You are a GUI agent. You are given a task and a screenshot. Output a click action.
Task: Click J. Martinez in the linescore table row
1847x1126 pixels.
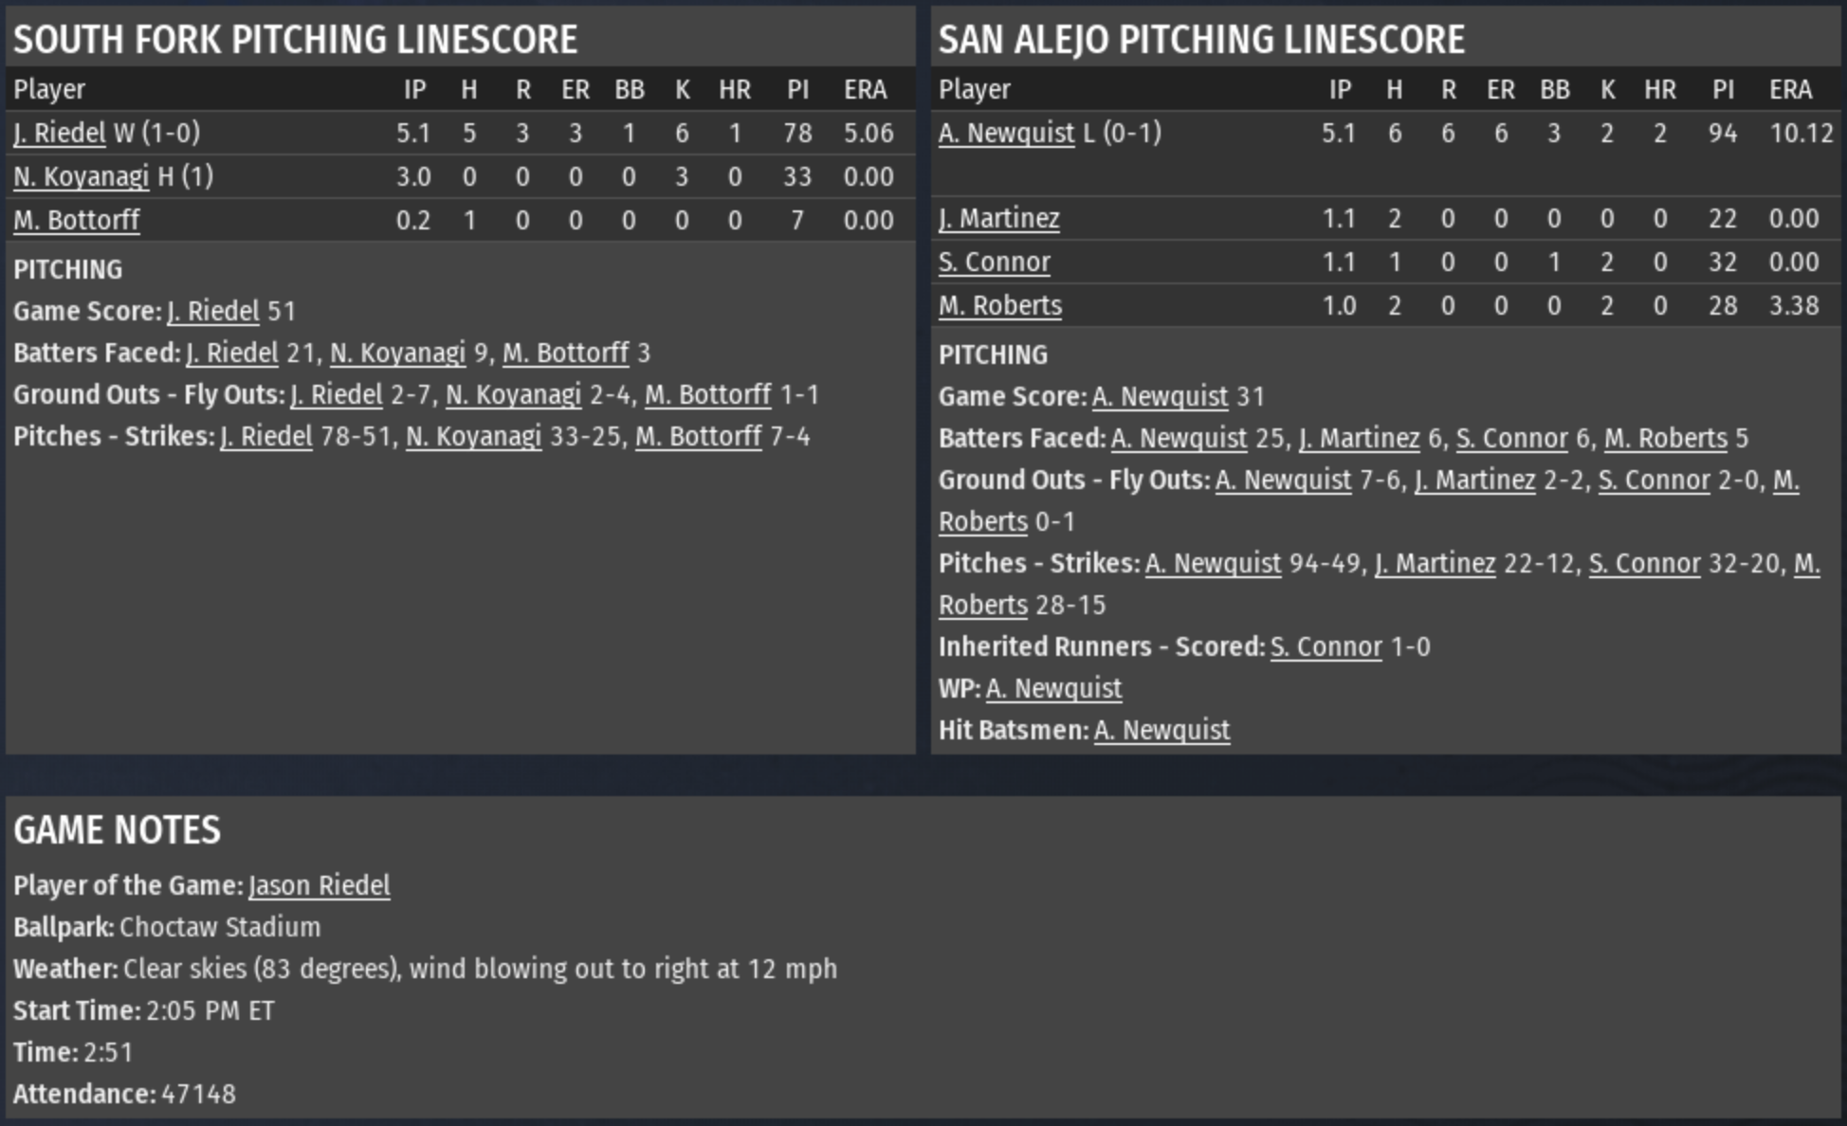[998, 218]
